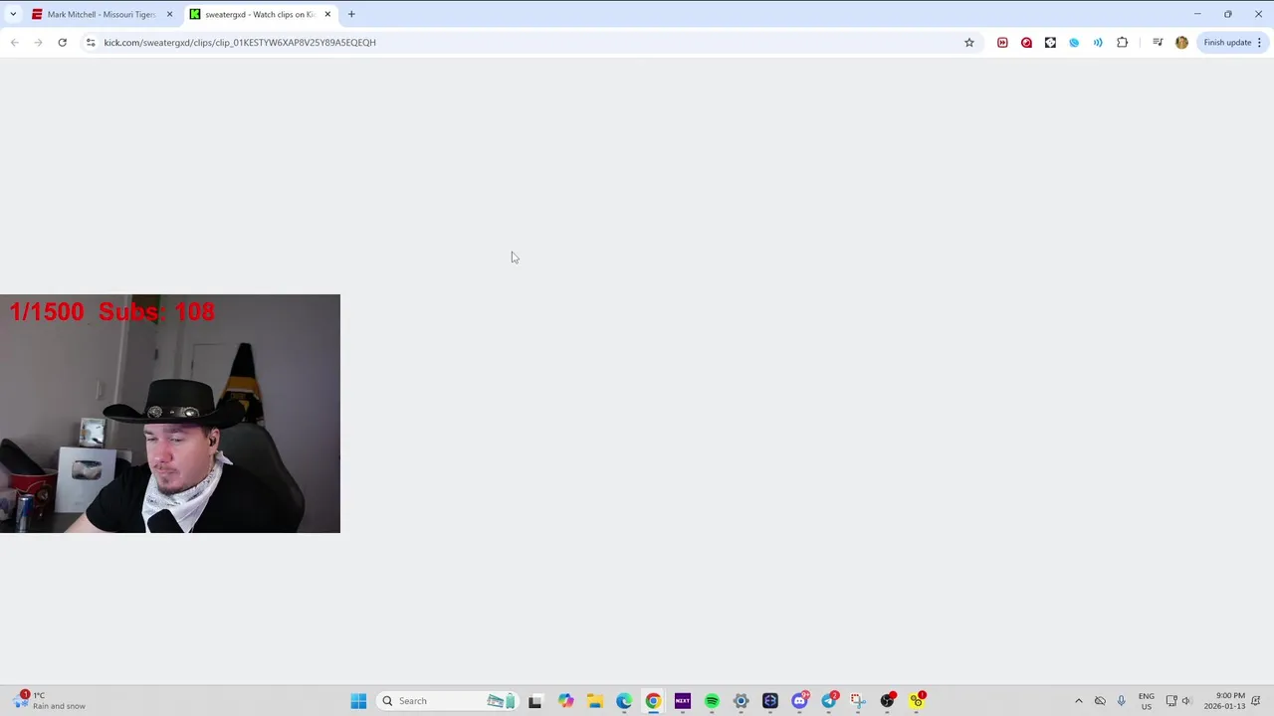This screenshot has height=716, width=1274.
Task: Close the sweatergxd Kick tab
Action: tap(327, 15)
